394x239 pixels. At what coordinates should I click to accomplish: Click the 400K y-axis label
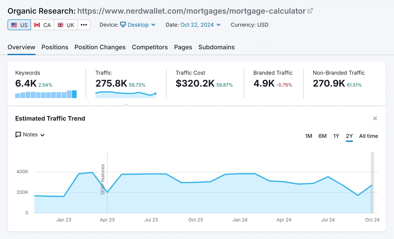click(x=22, y=172)
